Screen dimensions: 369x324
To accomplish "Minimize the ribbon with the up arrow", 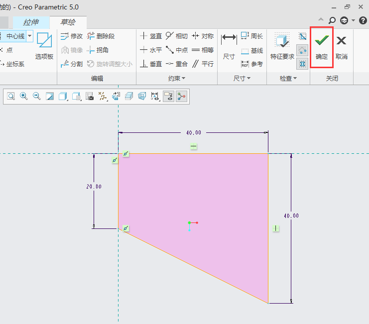I will [x=321, y=19].
